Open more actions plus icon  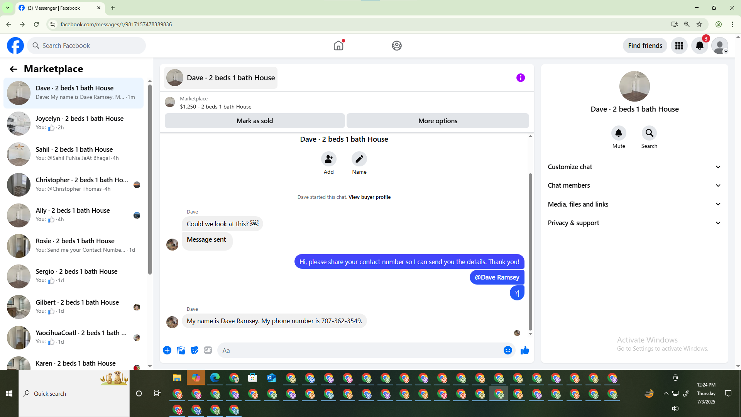coord(167,351)
